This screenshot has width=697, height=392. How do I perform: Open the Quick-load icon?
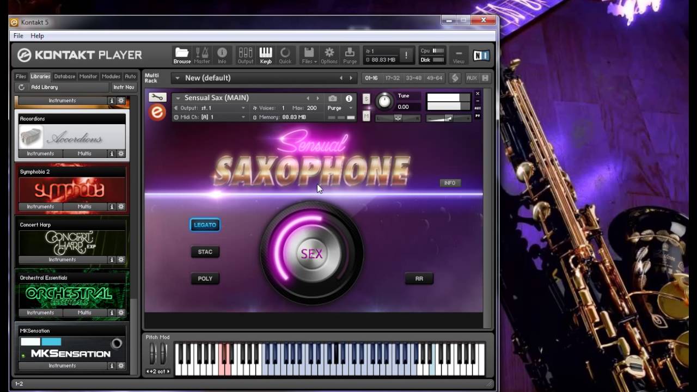[285, 55]
